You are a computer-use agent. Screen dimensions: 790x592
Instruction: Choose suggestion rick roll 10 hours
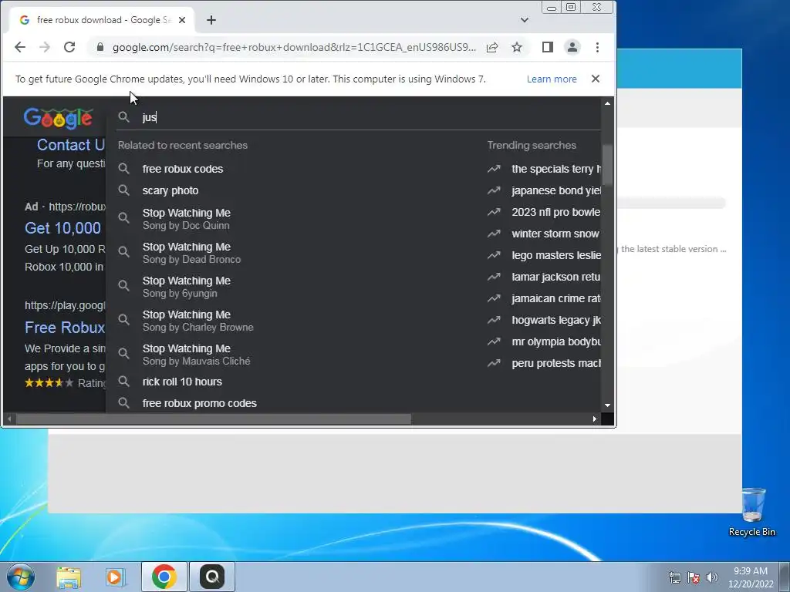click(x=182, y=382)
